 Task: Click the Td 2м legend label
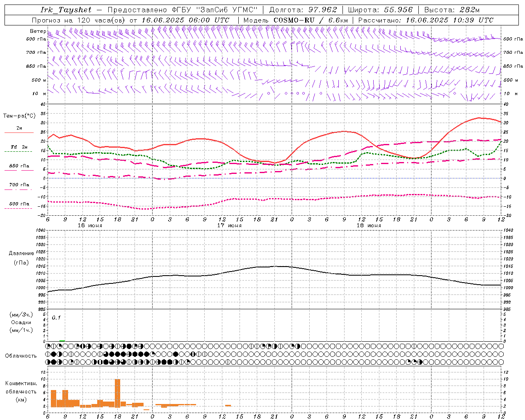point(19,147)
